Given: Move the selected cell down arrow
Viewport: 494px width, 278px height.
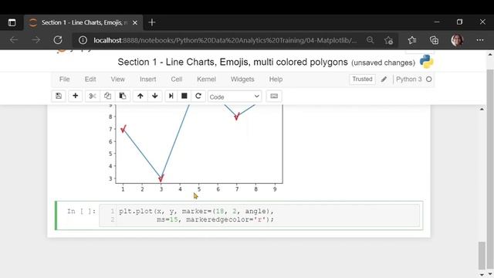Looking at the screenshot, I should tap(154, 96).
